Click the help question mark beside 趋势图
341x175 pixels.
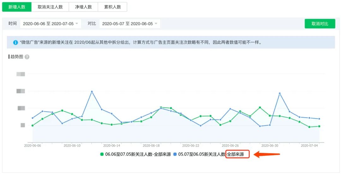click(27, 57)
